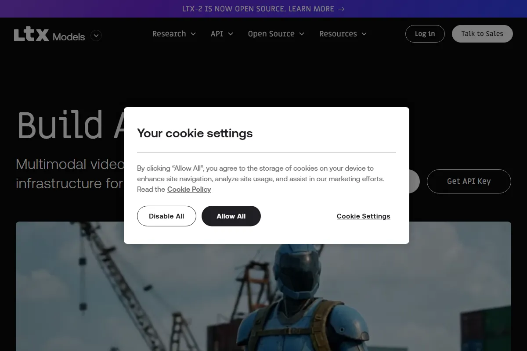Click the LTX logo in the header
This screenshot has height=351, width=527.
pos(31,35)
